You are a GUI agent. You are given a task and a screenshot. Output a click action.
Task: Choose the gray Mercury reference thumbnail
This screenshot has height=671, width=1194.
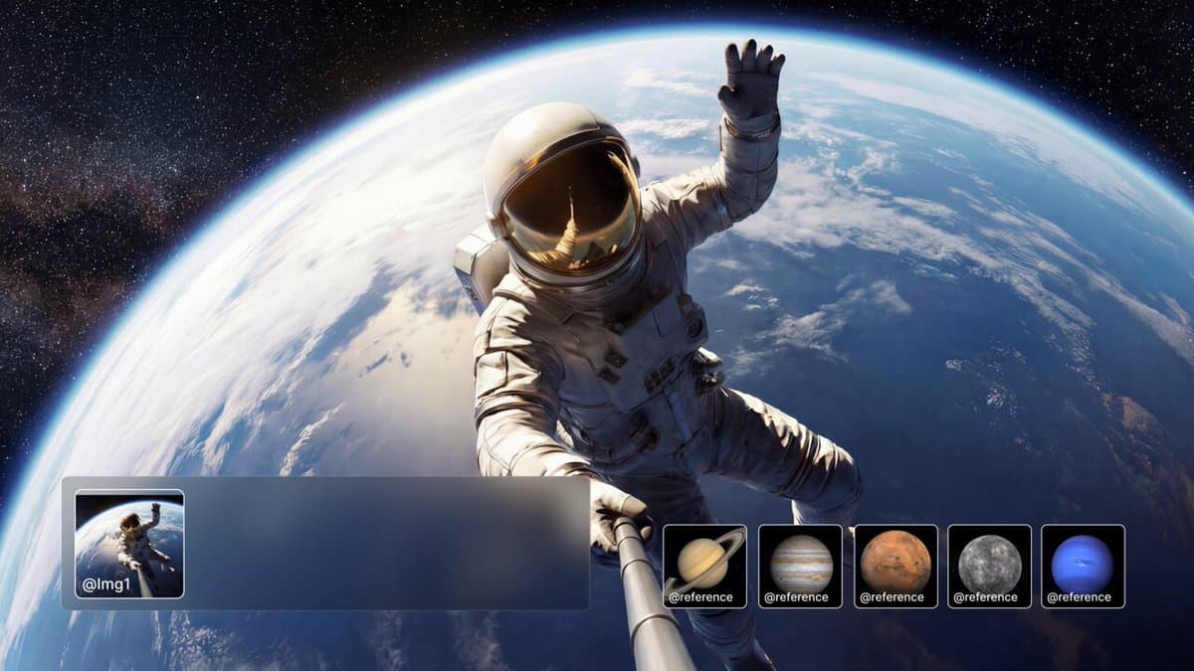989,560
